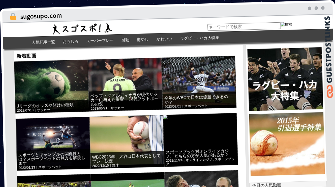
Task: Open the 人気記事一覧 menu item
Action: tap(43, 42)
